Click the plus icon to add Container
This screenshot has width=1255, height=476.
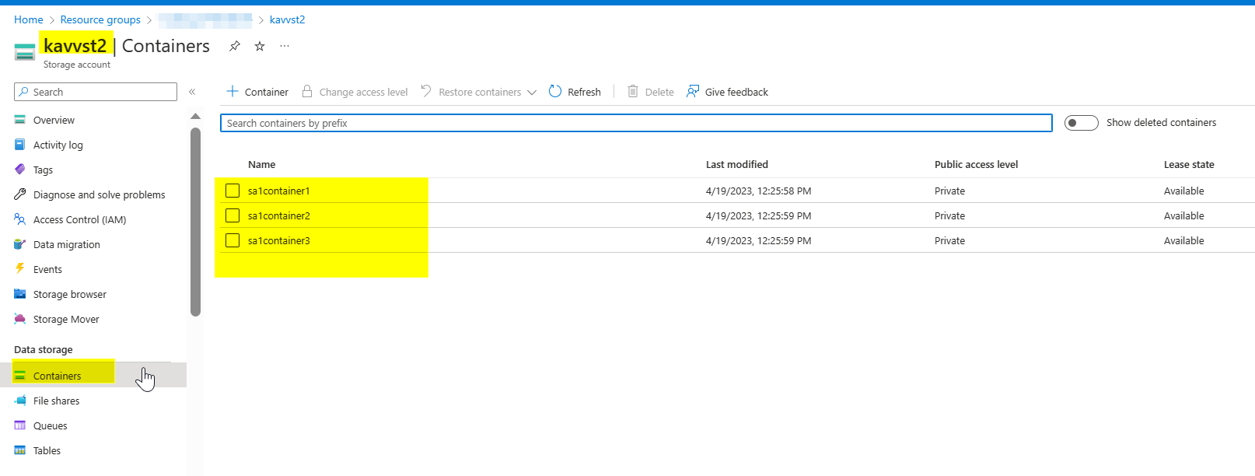click(232, 91)
